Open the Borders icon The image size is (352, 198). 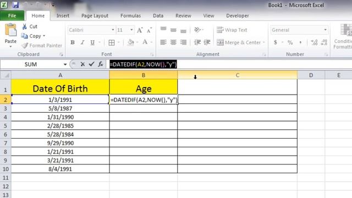[x=112, y=42]
